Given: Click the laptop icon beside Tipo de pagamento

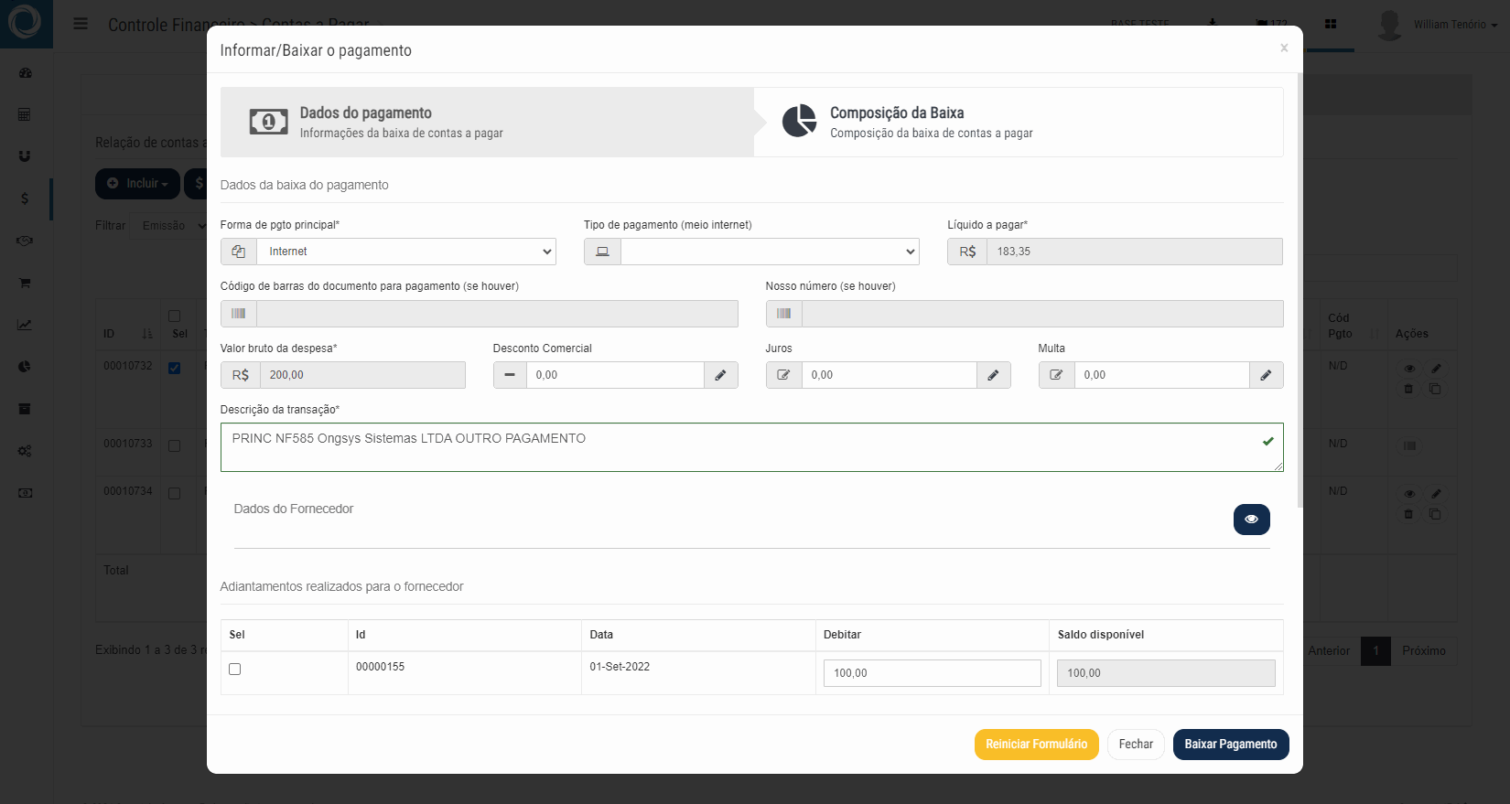Looking at the screenshot, I should pos(602,252).
